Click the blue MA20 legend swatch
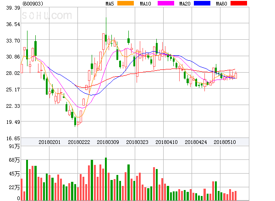275x201 pixels. click(202, 3)
